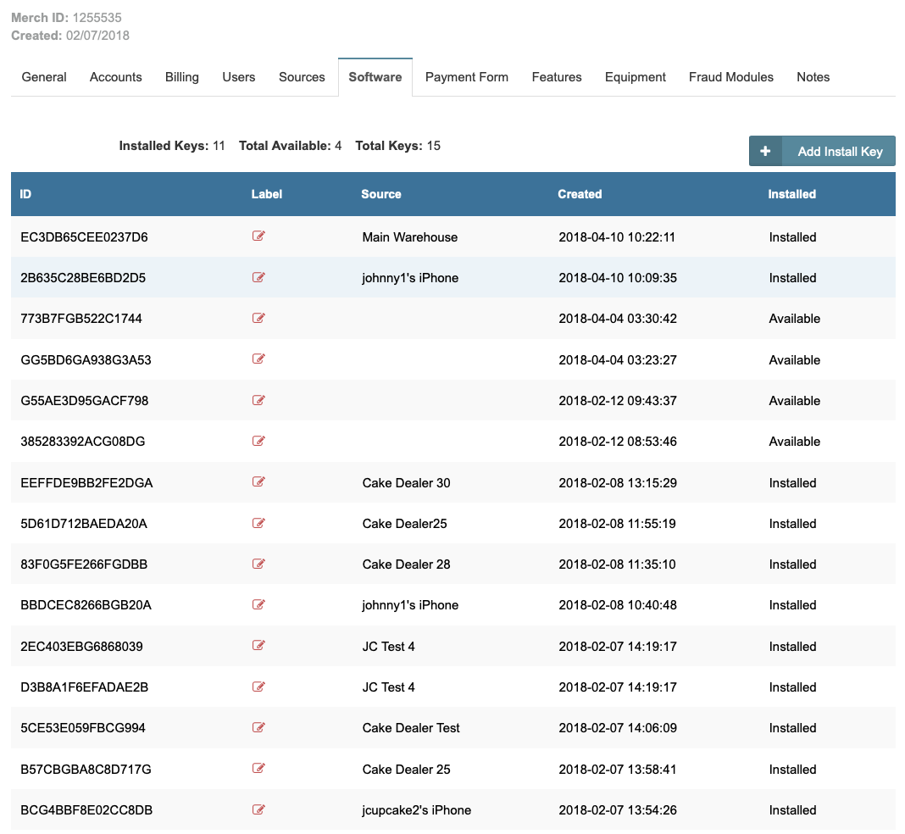Edit label for key 385283392ACG08DG
The height and width of the screenshot is (834, 905).
coord(258,441)
